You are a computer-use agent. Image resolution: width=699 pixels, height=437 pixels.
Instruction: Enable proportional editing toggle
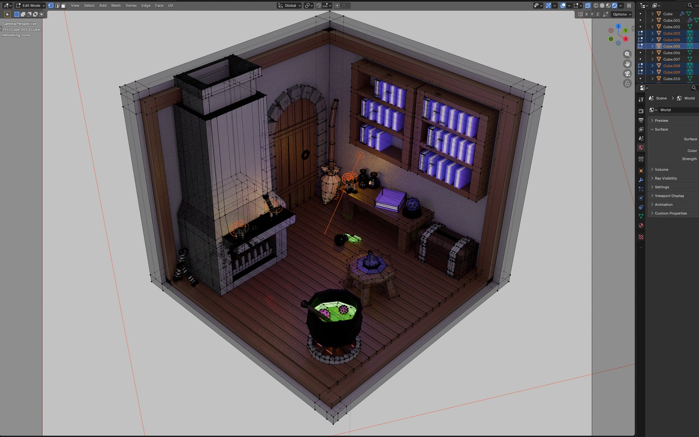pos(337,6)
